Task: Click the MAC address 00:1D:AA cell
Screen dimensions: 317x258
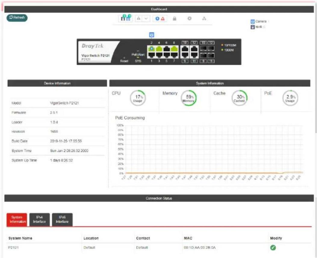Action: [200, 247]
